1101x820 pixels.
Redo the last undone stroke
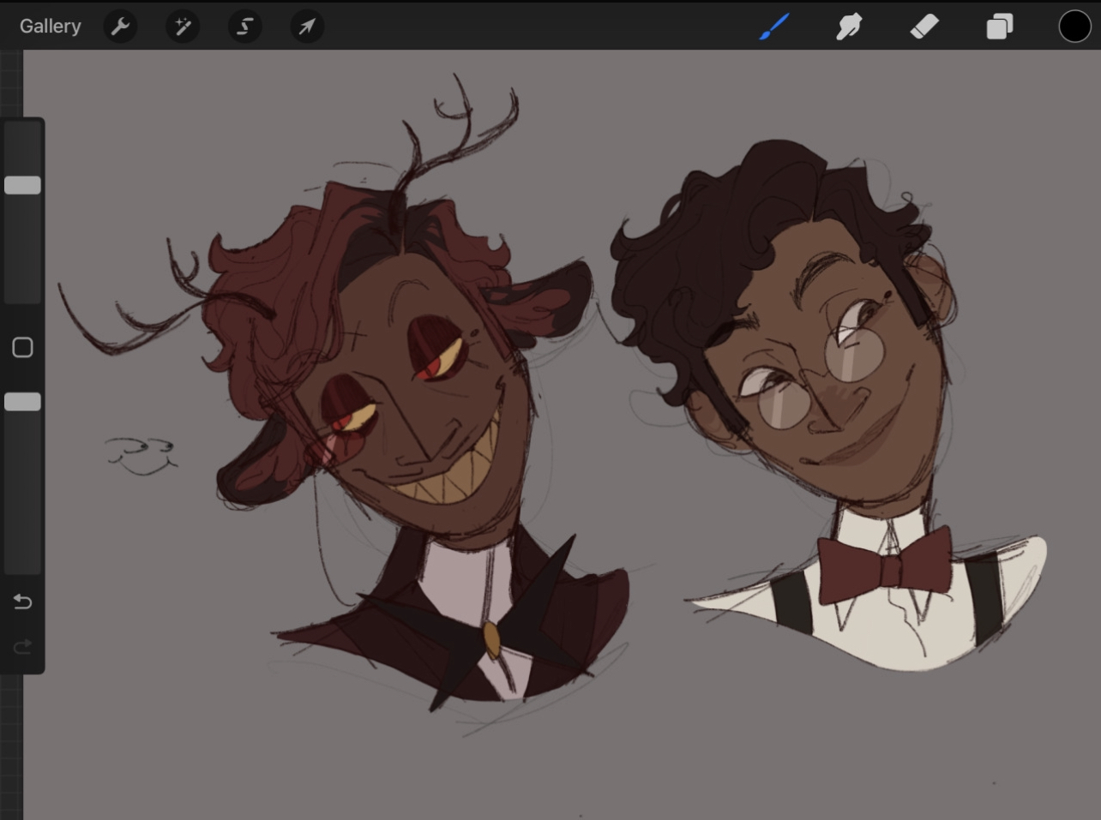click(23, 646)
